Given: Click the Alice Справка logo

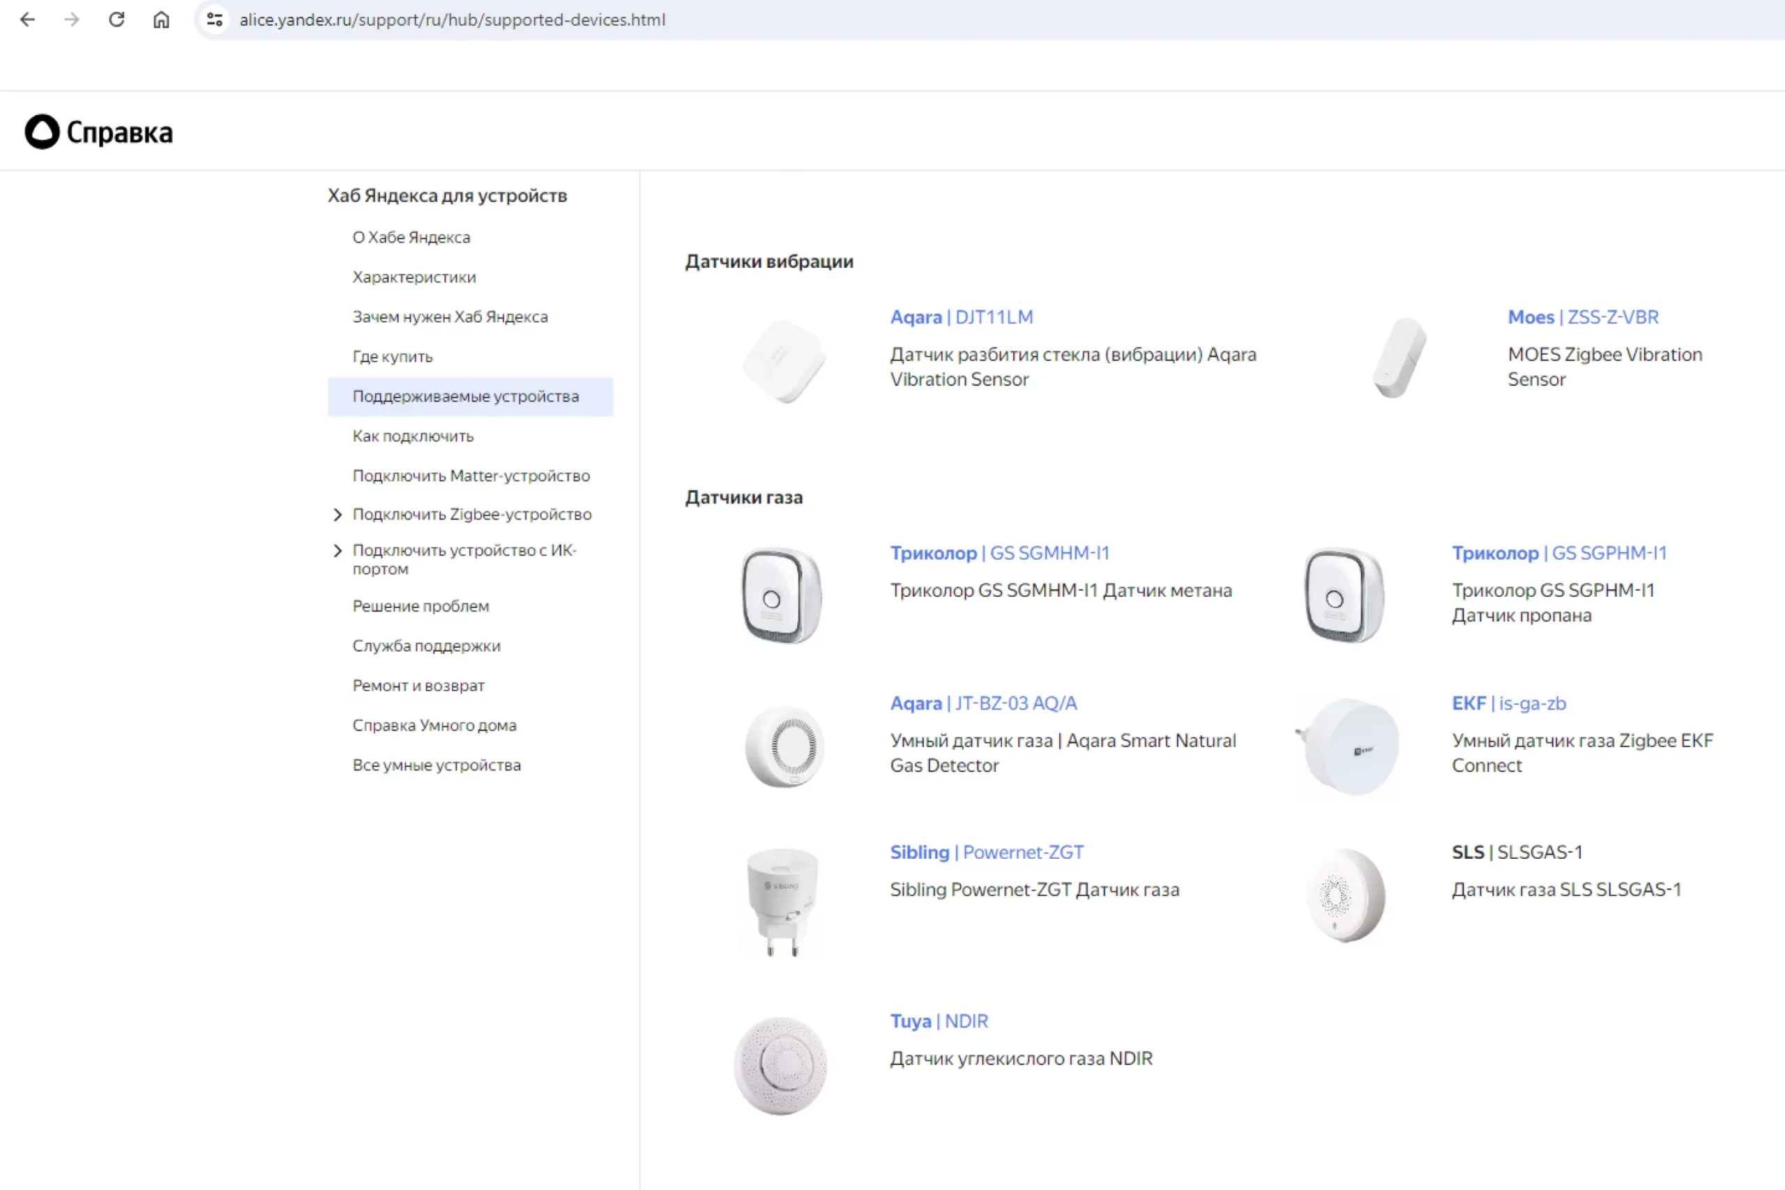Looking at the screenshot, I should coord(98,132).
